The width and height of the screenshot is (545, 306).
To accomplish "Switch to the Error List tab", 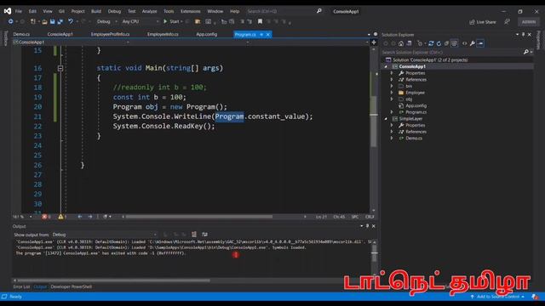I will click(x=21, y=286).
